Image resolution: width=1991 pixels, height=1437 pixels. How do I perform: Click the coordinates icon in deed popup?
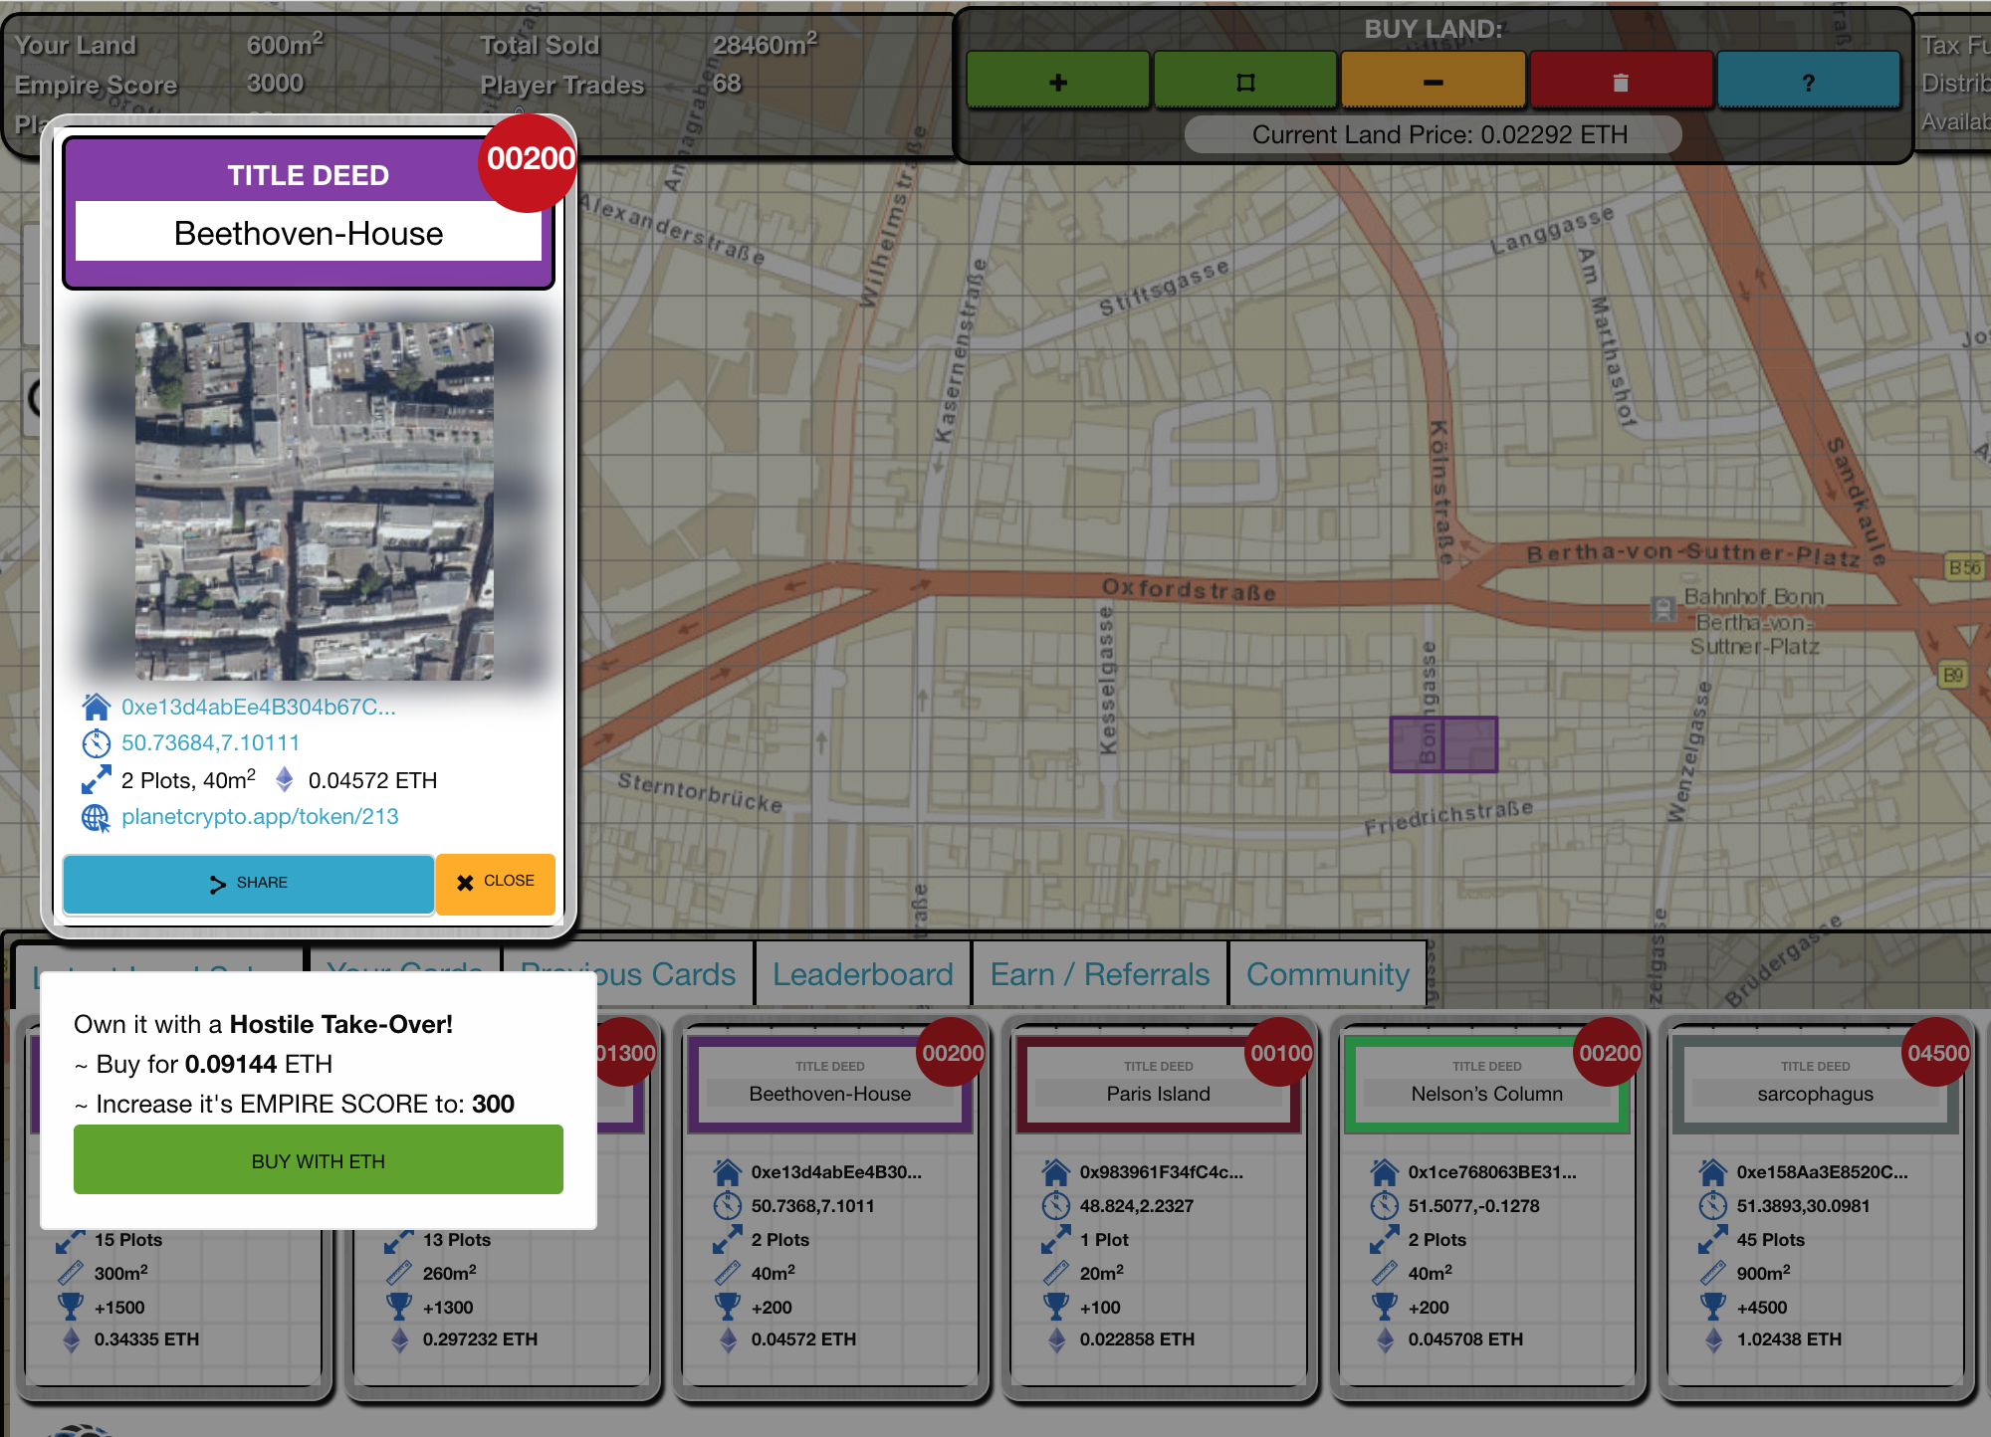point(96,742)
